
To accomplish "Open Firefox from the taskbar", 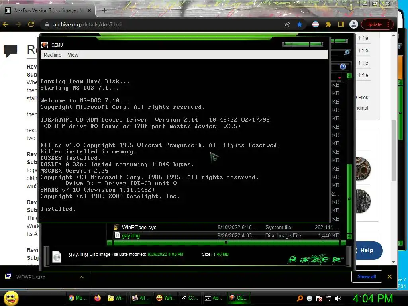I will click(x=98, y=298).
